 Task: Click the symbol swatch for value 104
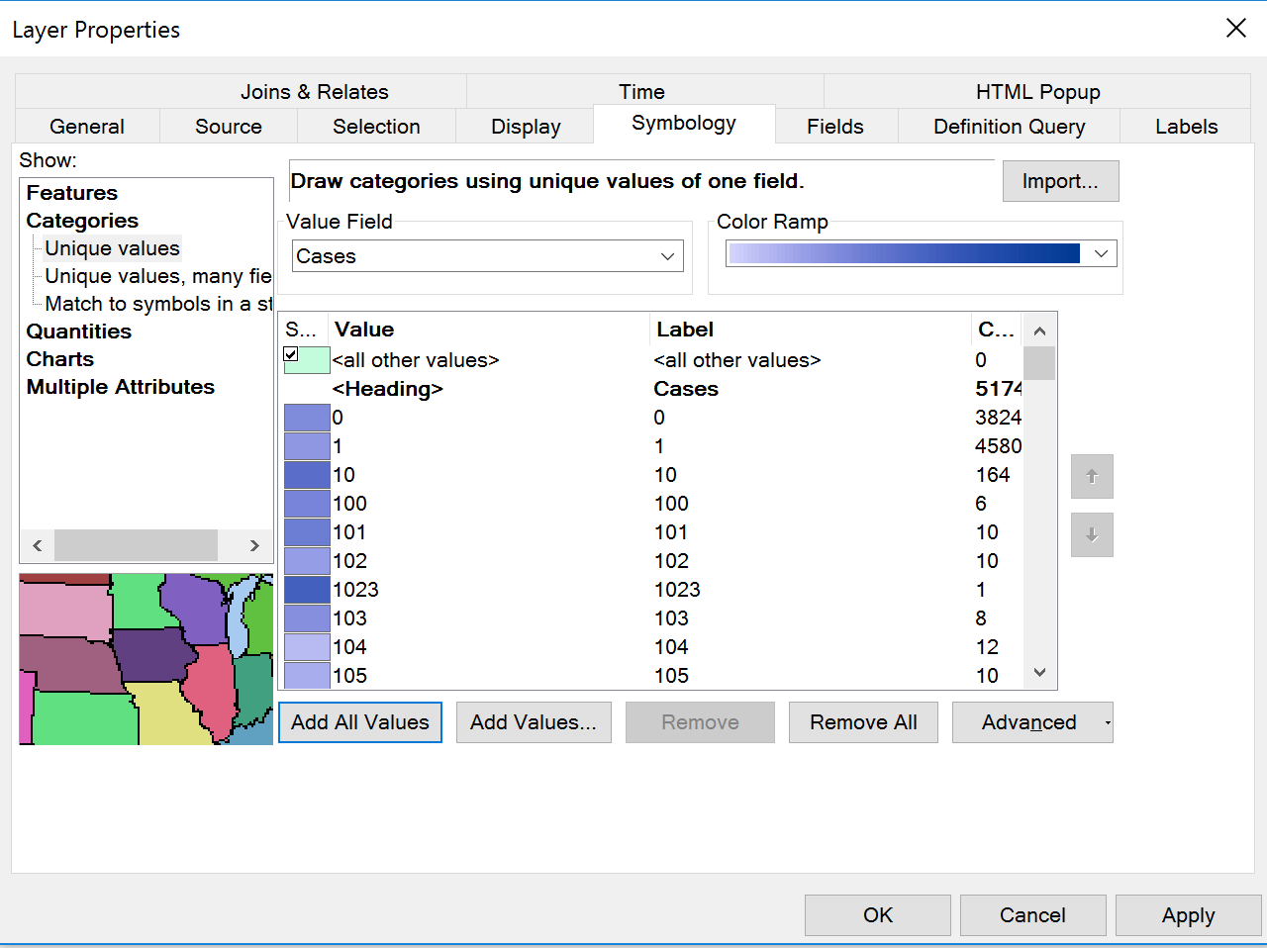(x=307, y=647)
